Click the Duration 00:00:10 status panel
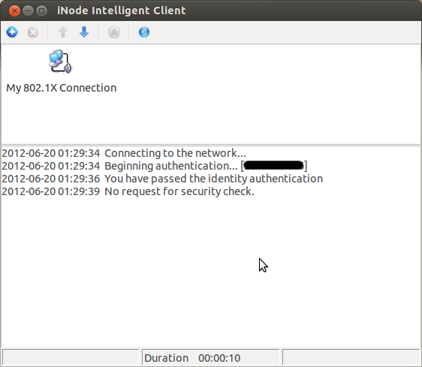422x367 pixels. tap(211, 358)
